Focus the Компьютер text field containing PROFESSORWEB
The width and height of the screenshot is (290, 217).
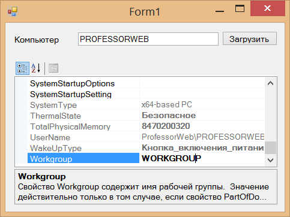(x=148, y=39)
